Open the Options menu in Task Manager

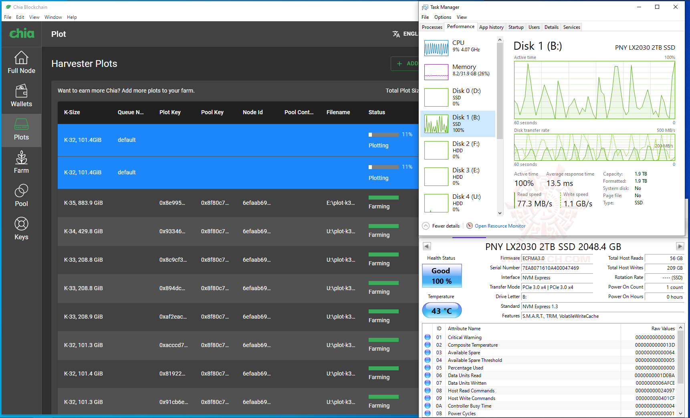[x=443, y=17]
